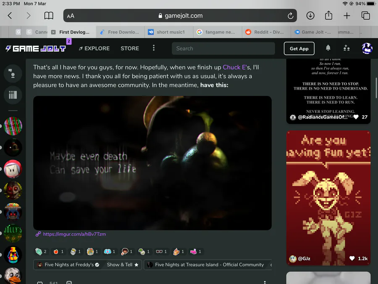Screen dimensions: 378x284
Task: Toggle the blue heart sticker reaction
Action: pos(110,252)
